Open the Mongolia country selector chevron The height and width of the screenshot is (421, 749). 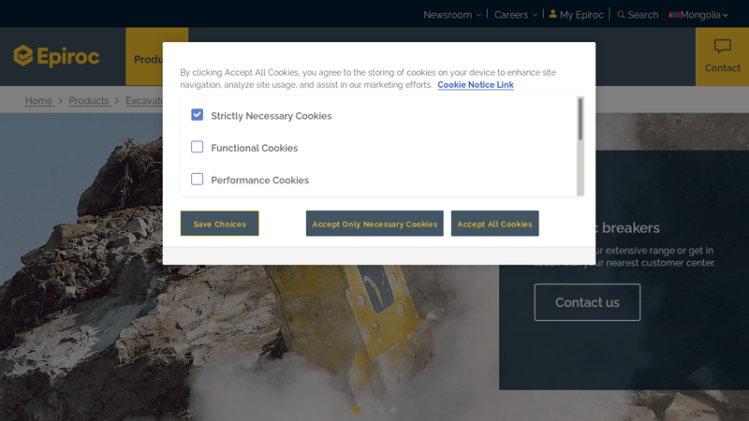tap(725, 16)
